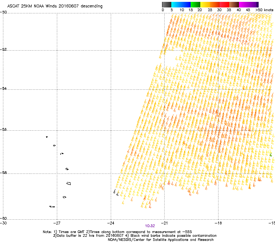Click the 'NOAA/NESDIS/Center for Satellite Applications and Research' credit
Screen dimensions: 275x242
click(161, 240)
